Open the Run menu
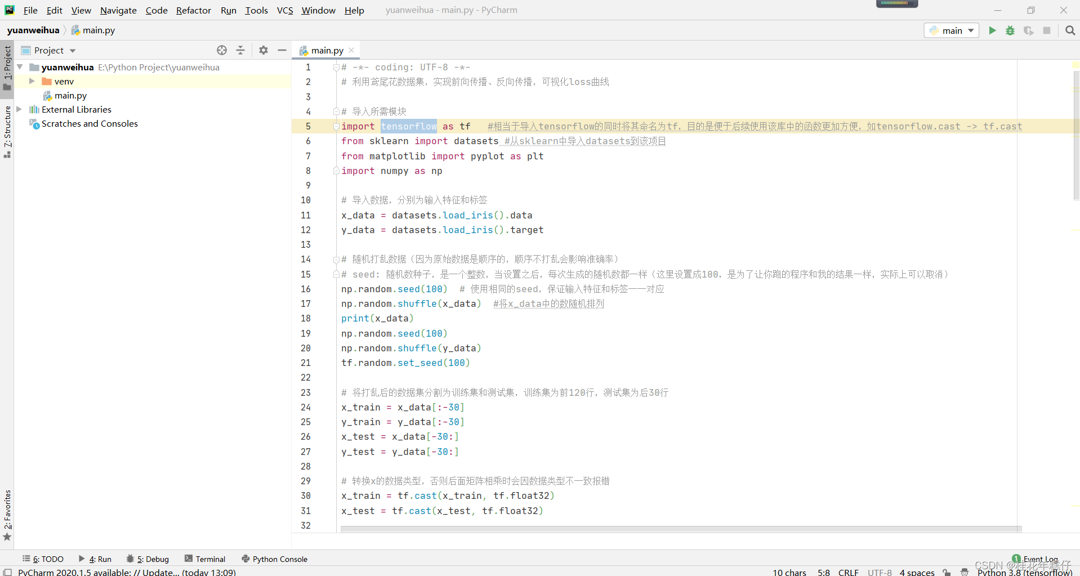Viewport: 1080px width, 576px height. pyautogui.click(x=228, y=10)
